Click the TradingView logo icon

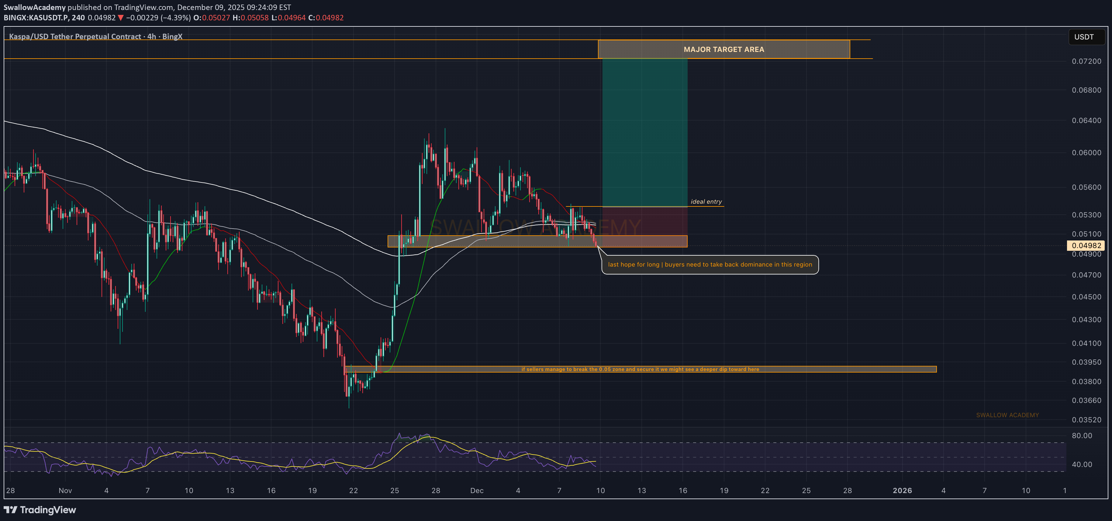coord(10,510)
